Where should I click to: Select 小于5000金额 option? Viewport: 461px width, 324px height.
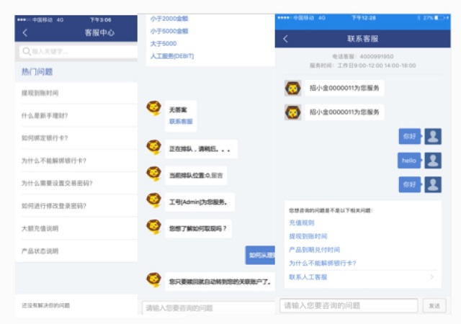(169, 31)
